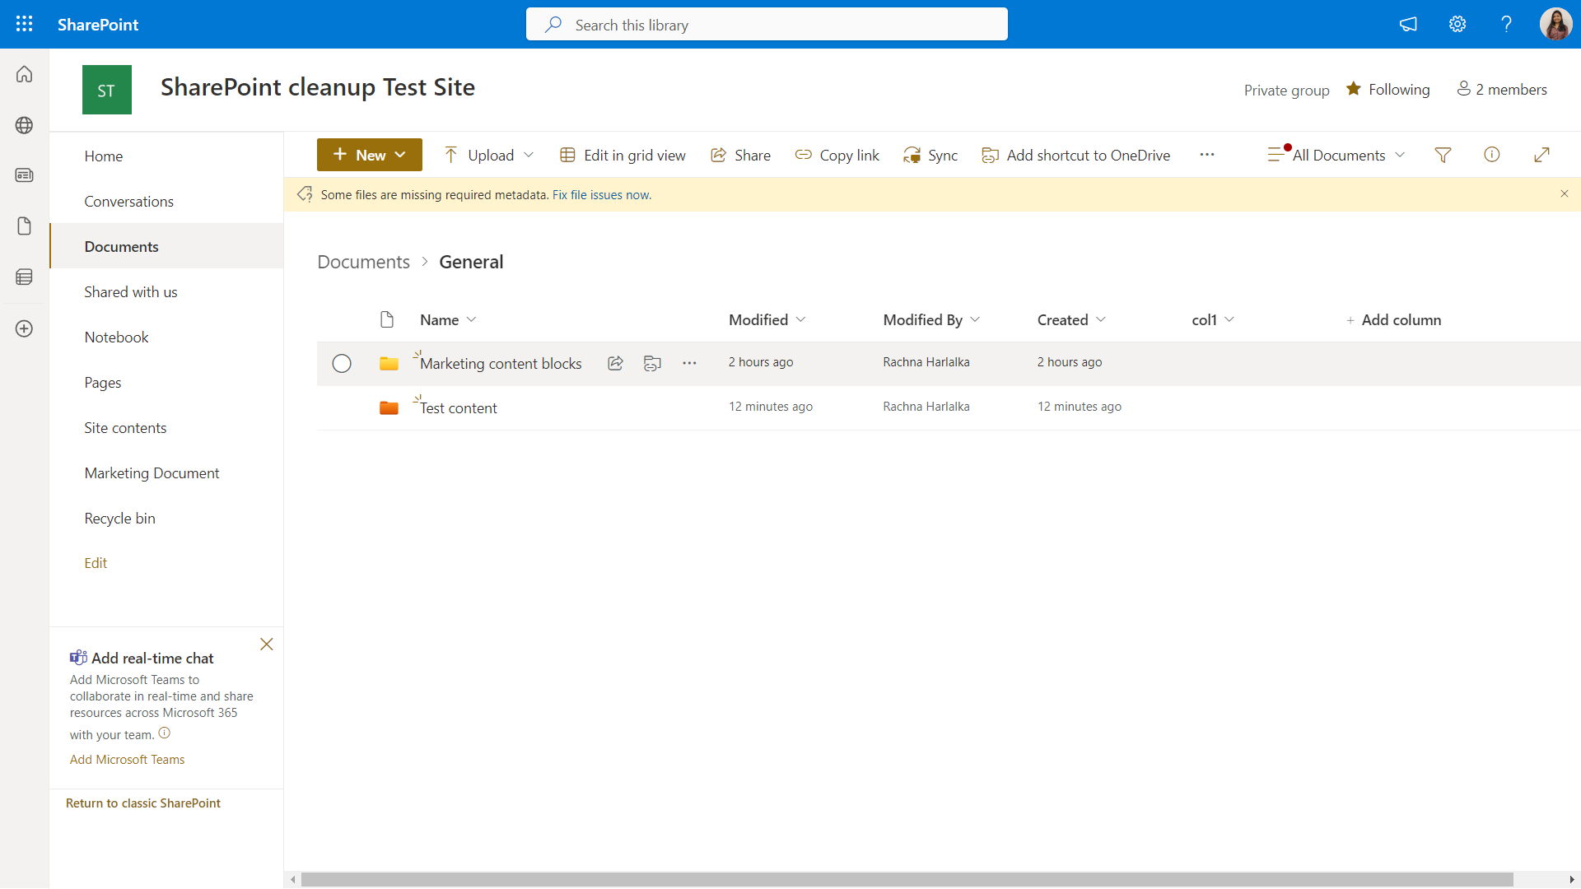This screenshot has width=1581, height=889.
Task: Toggle Following star for this site
Action: pos(1353,89)
